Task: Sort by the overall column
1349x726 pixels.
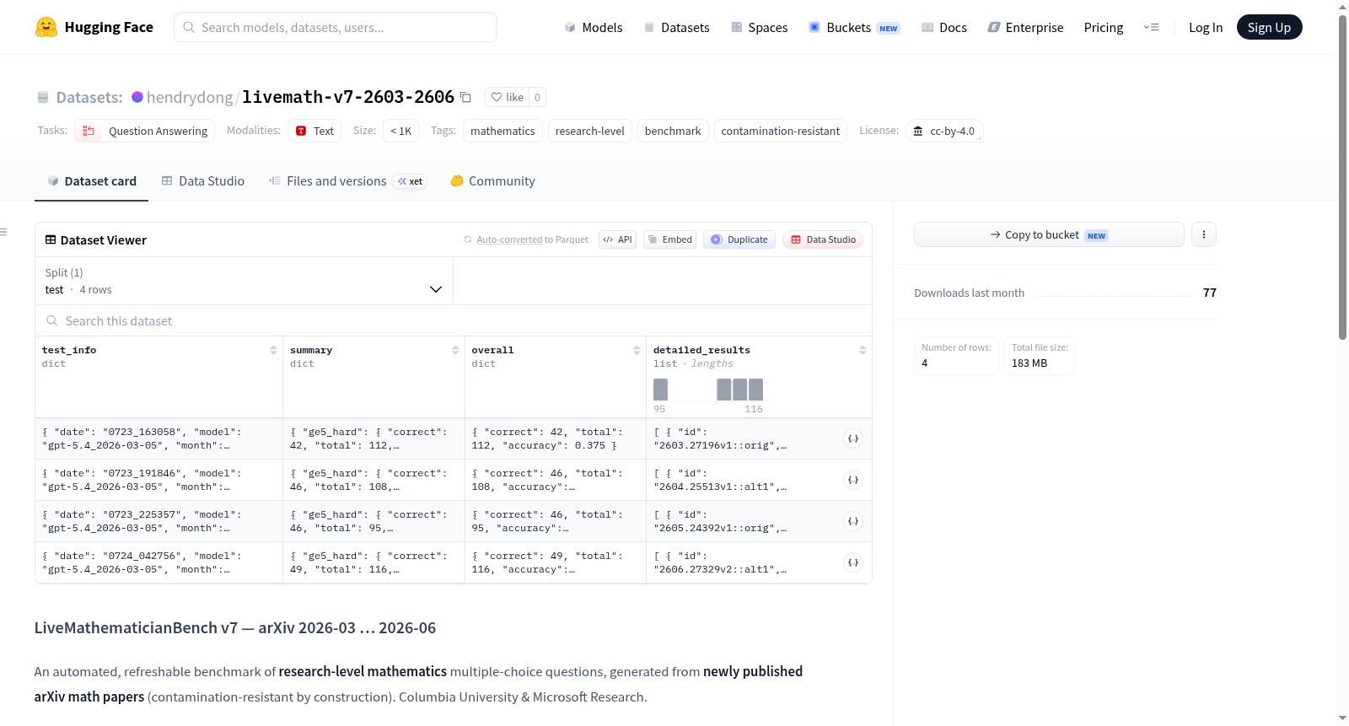Action: tap(637, 350)
